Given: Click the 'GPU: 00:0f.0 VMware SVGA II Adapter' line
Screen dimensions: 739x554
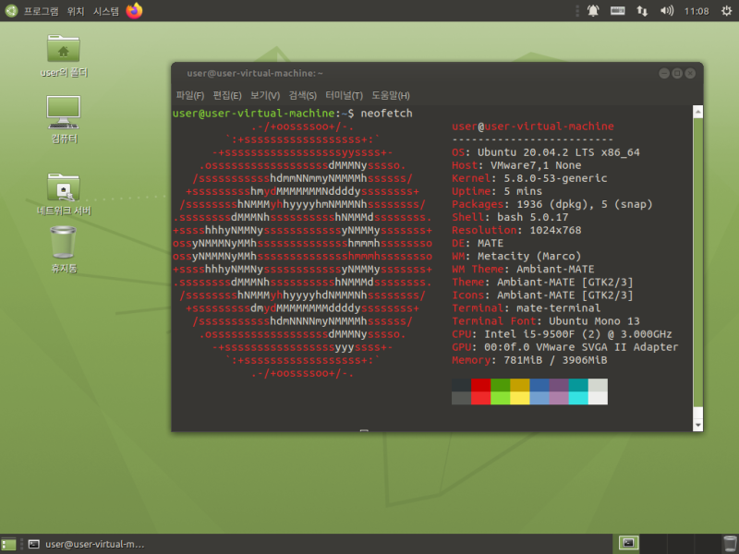Looking at the screenshot, I should point(565,347).
